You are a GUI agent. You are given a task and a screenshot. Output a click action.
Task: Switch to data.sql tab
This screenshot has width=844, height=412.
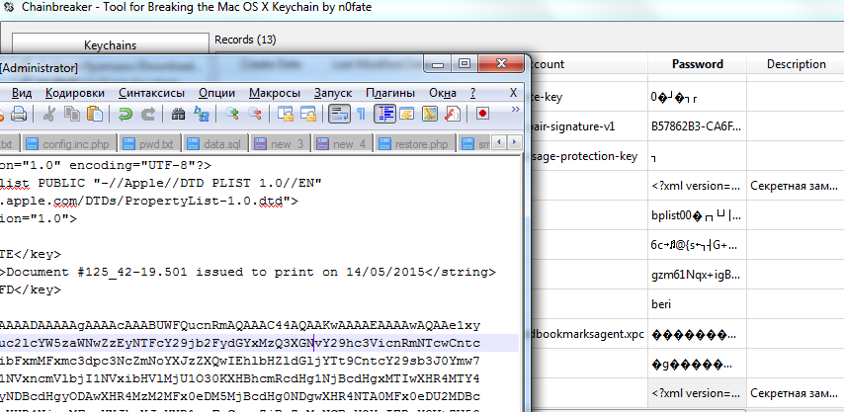tap(217, 144)
